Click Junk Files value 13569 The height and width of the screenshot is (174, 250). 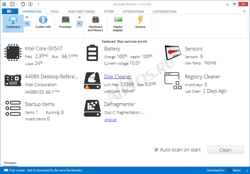[127, 84]
